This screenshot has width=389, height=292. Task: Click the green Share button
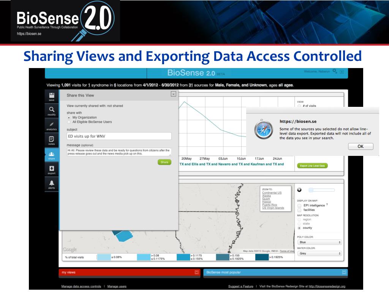pyautogui.click(x=164, y=162)
